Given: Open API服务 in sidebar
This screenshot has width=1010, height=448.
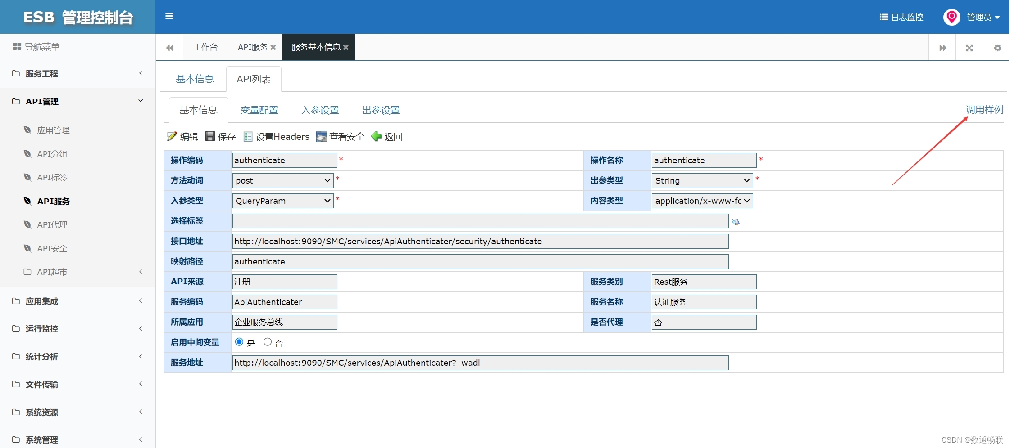Looking at the screenshot, I should click(x=53, y=201).
